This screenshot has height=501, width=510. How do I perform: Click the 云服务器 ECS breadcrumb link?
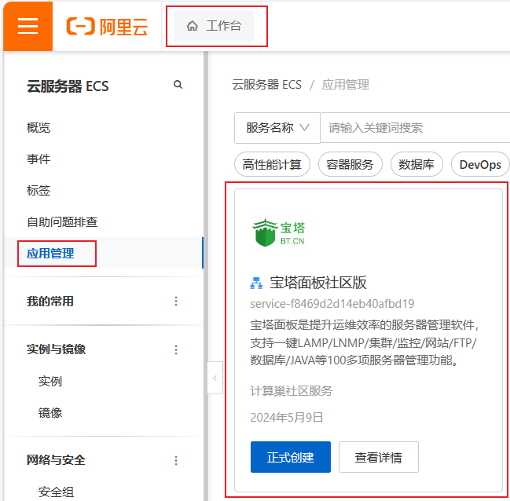point(266,85)
